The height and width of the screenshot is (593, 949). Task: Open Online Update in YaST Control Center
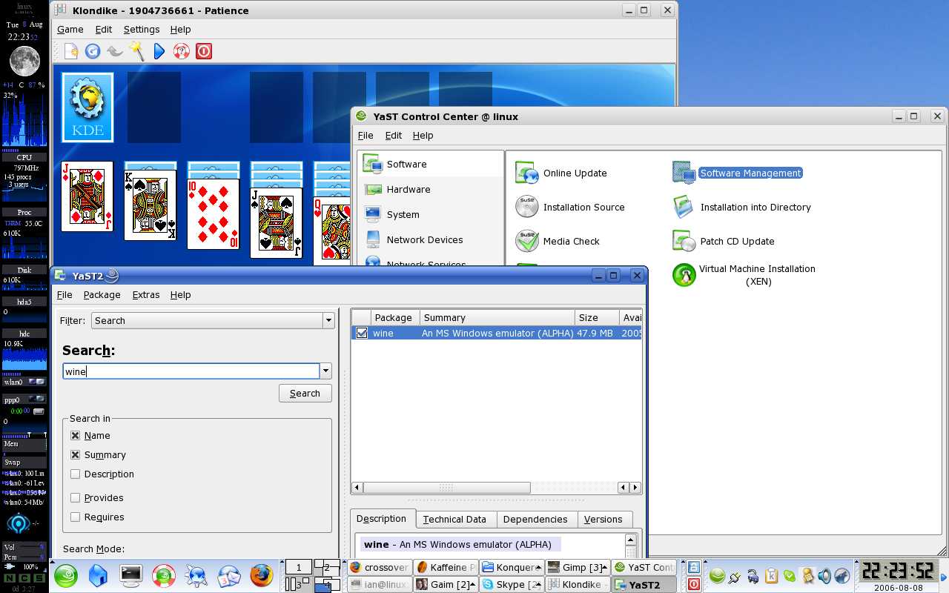pos(561,173)
